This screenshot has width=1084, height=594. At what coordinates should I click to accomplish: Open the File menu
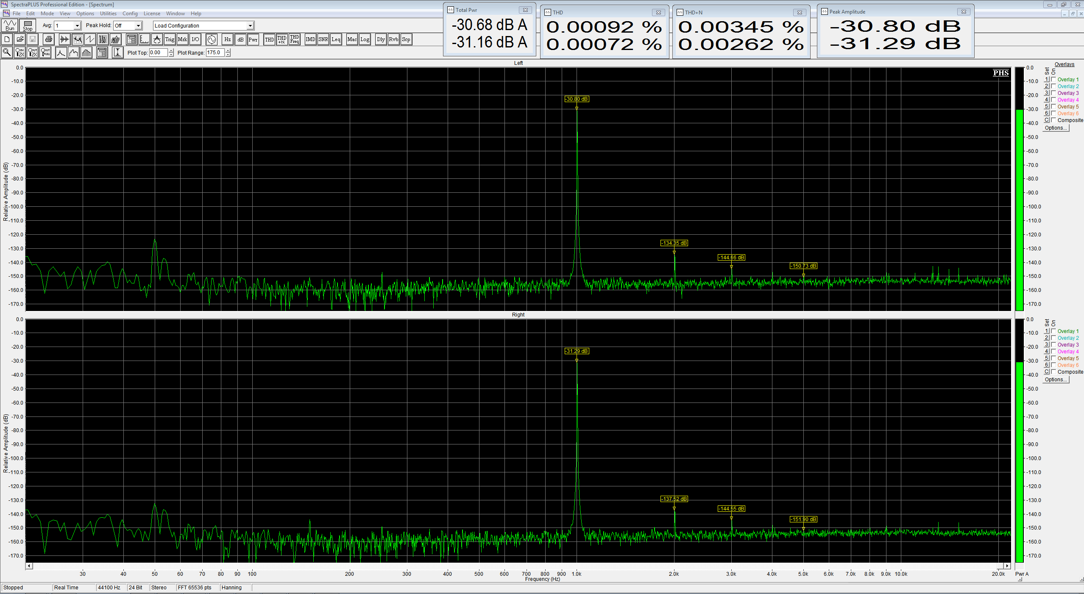pyautogui.click(x=17, y=14)
